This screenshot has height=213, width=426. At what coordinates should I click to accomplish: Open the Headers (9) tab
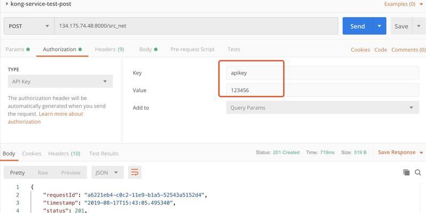pyautogui.click(x=109, y=50)
